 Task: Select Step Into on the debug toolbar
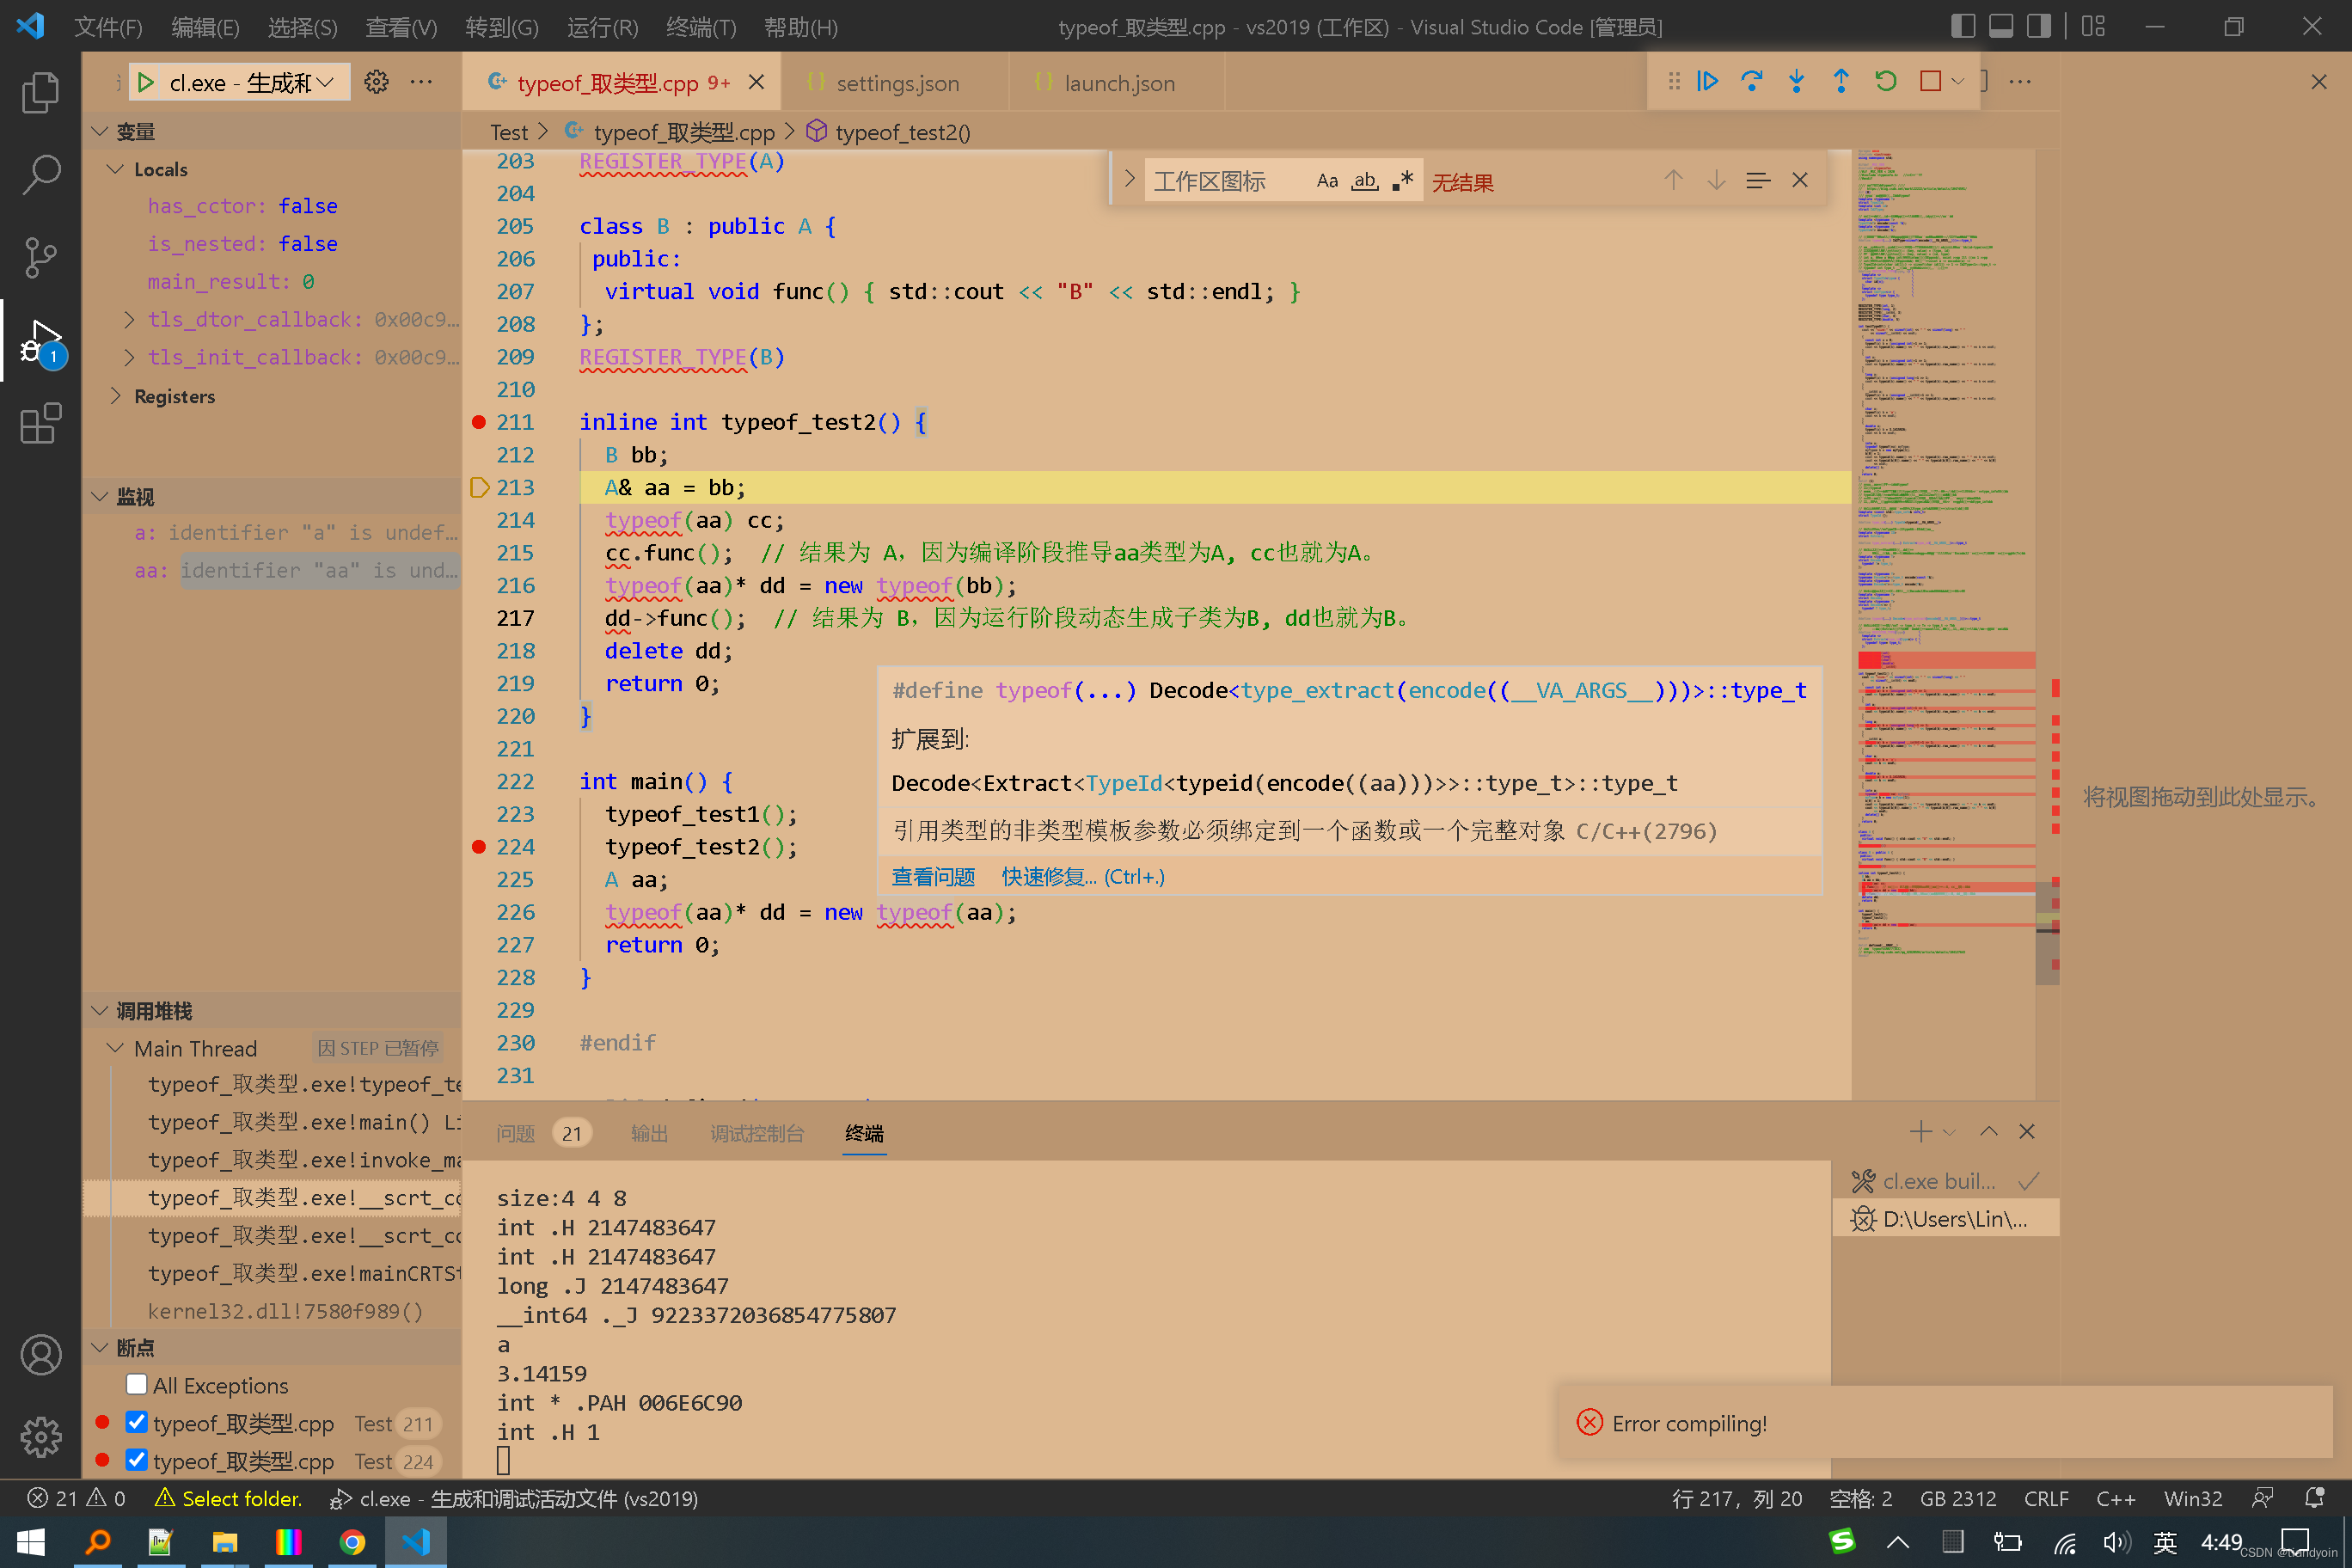click(x=1796, y=81)
